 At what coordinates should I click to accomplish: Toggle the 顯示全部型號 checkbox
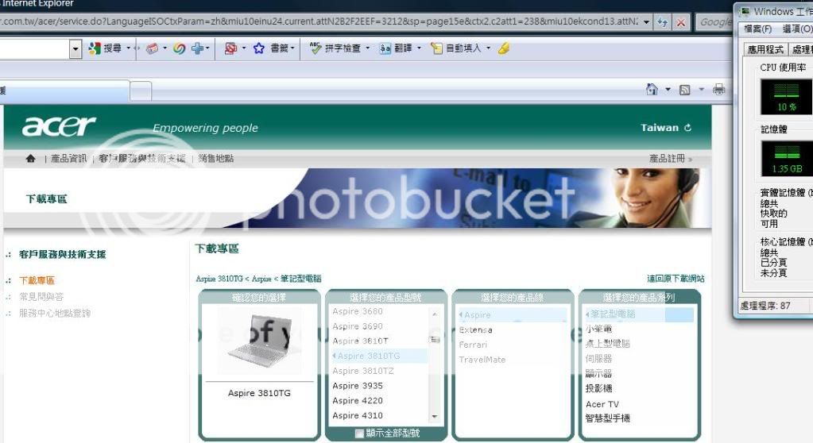tap(358, 433)
